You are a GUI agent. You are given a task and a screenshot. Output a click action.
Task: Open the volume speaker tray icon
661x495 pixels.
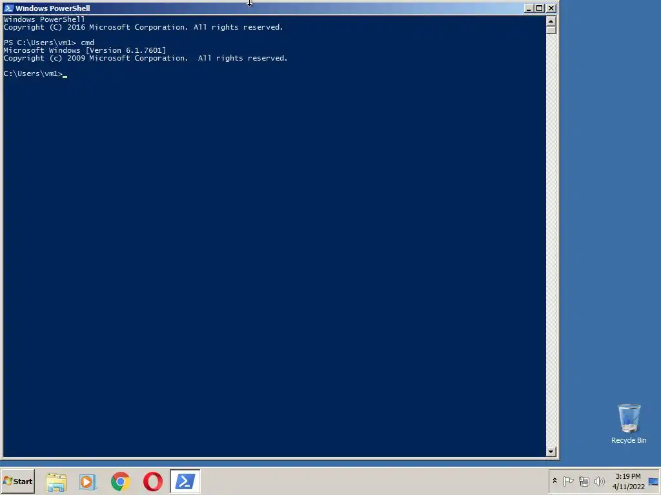point(599,481)
